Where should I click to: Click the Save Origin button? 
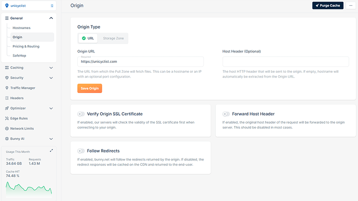click(89, 88)
